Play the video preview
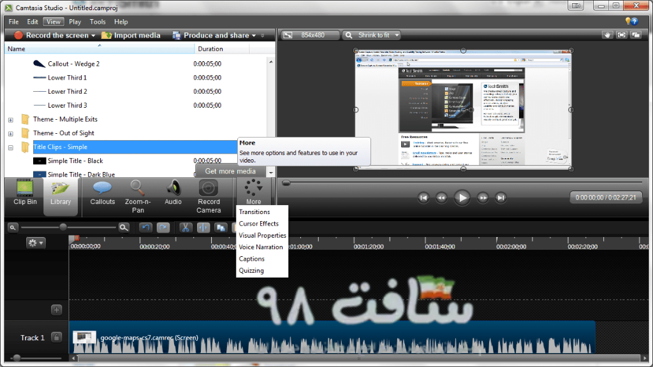The height and width of the screenshot is (367, 653). 462,198
